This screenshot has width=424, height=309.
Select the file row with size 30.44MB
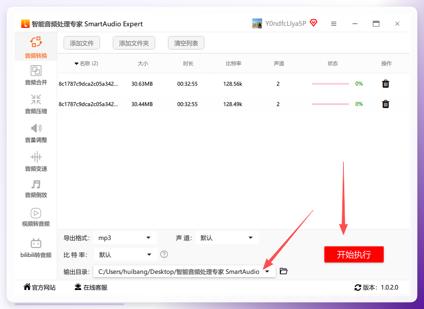pyautogui.click(x=233, y=104)
